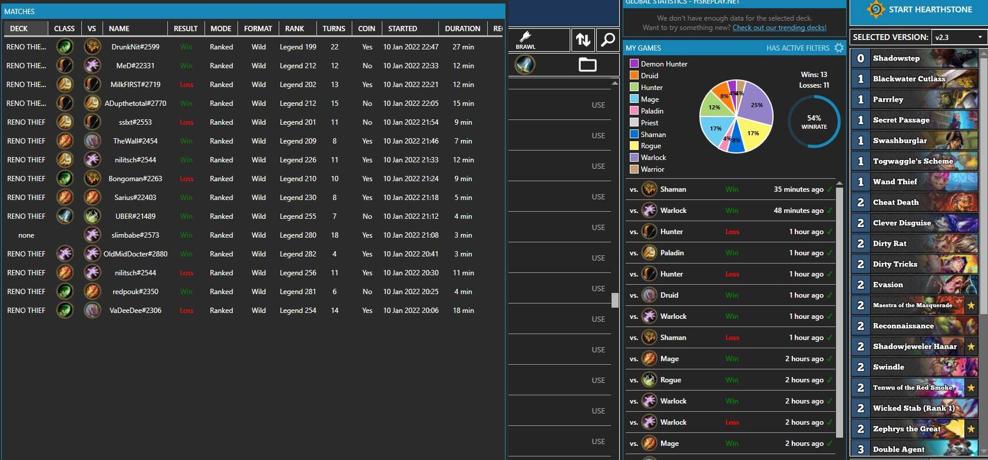Click opponent class icon in slimbabe#2573 row

(92, 235)
